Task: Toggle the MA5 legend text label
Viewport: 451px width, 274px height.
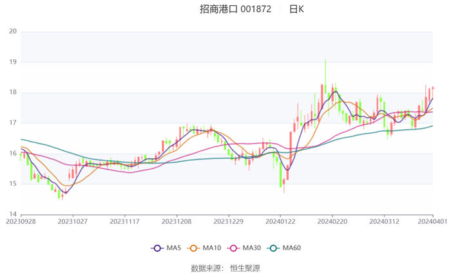Action: [172, 248]
